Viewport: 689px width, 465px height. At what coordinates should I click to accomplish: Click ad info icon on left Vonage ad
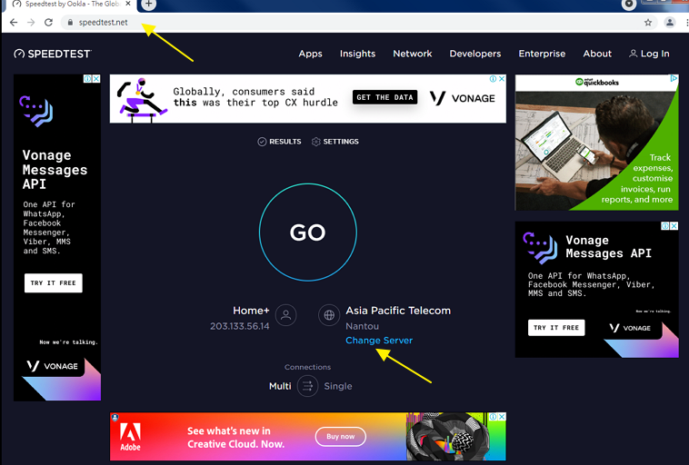coord(88,79)
